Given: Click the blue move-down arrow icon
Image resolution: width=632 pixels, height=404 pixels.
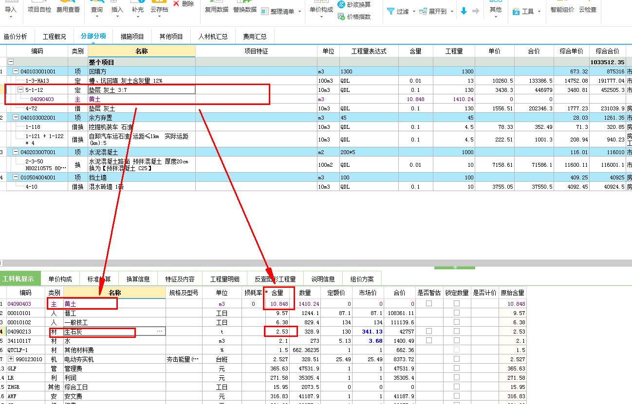Looking at the screenshot, I should pos(464,11).
